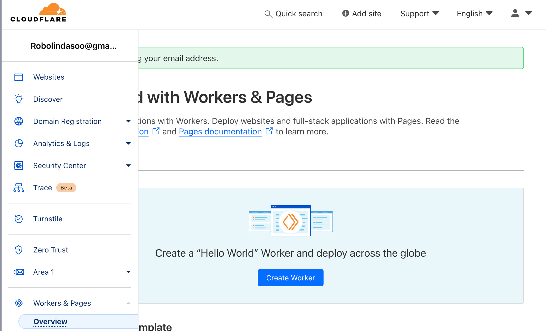Screen dimensions: 546x331
Task: Click the Analytics & Logs pie-chart icon
Action: (x=19, y=143)
